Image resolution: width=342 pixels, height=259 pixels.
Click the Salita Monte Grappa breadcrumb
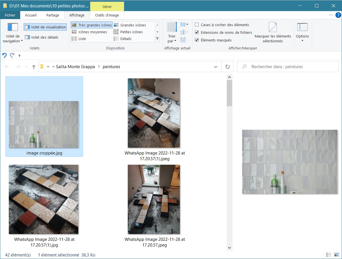click(73, 67)
